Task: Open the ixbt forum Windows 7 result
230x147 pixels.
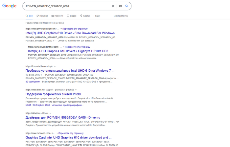Action: tap(70, 71)
